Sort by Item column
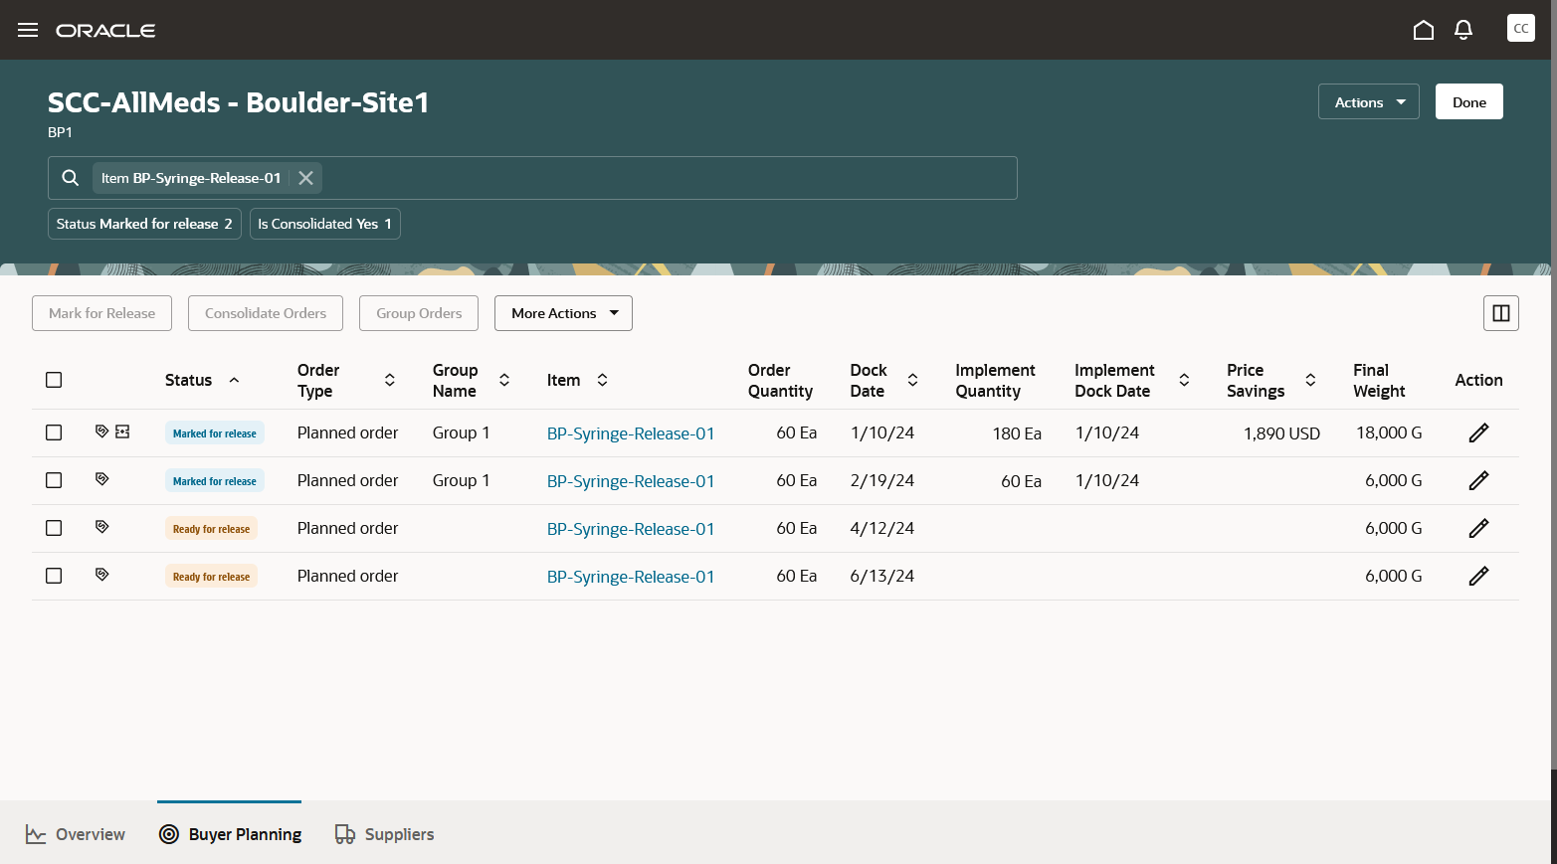Viewport: 1557px width, 864px height. [603, 380]
